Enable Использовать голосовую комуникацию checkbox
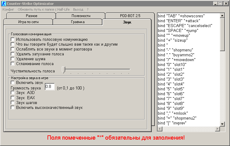 12,39
